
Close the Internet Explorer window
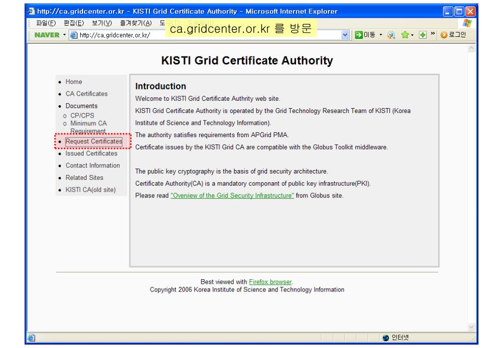coord(470,11)
